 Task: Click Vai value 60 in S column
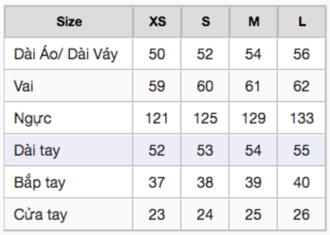205,86
